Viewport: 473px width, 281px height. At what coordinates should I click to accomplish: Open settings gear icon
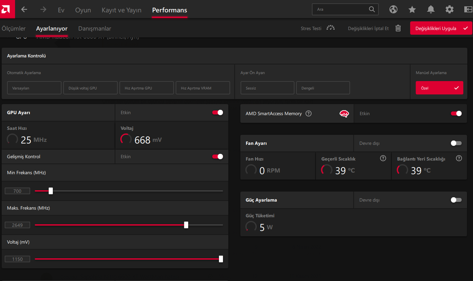pos(450,9)
